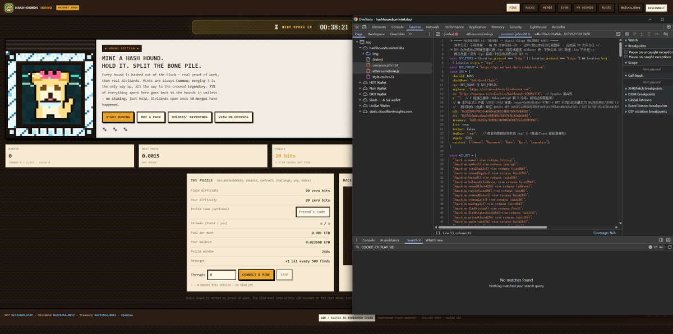Click the HashHounds dog logo icon
This screenshot has width=673, height=334.
pyautogui.click(x=10, y=7)
